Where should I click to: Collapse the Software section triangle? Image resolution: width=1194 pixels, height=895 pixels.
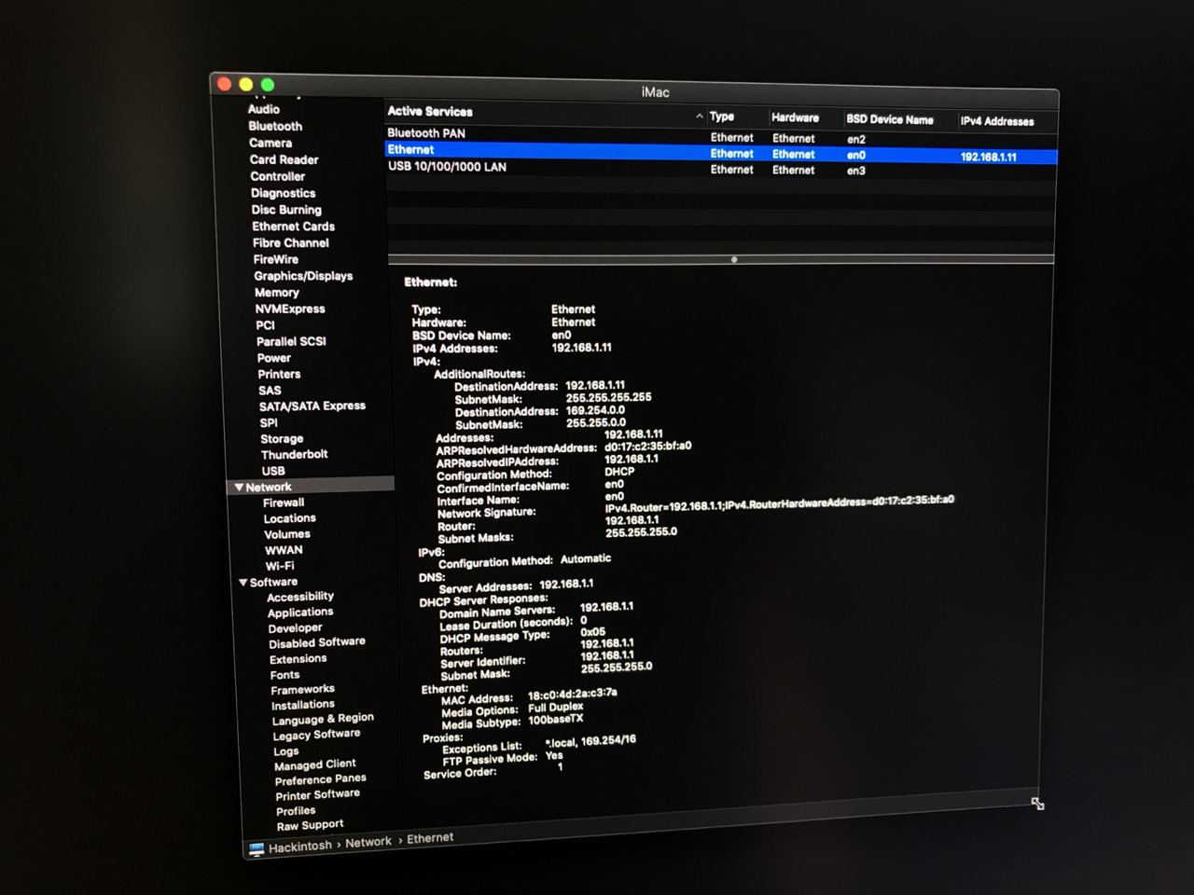[243, 582]
